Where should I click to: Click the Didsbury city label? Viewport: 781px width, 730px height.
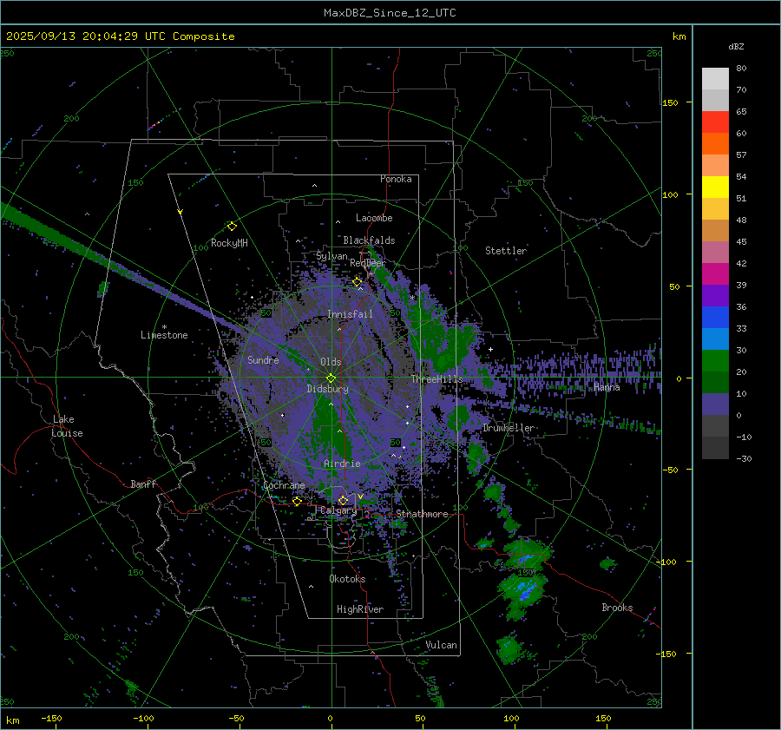tap(327, 389)
